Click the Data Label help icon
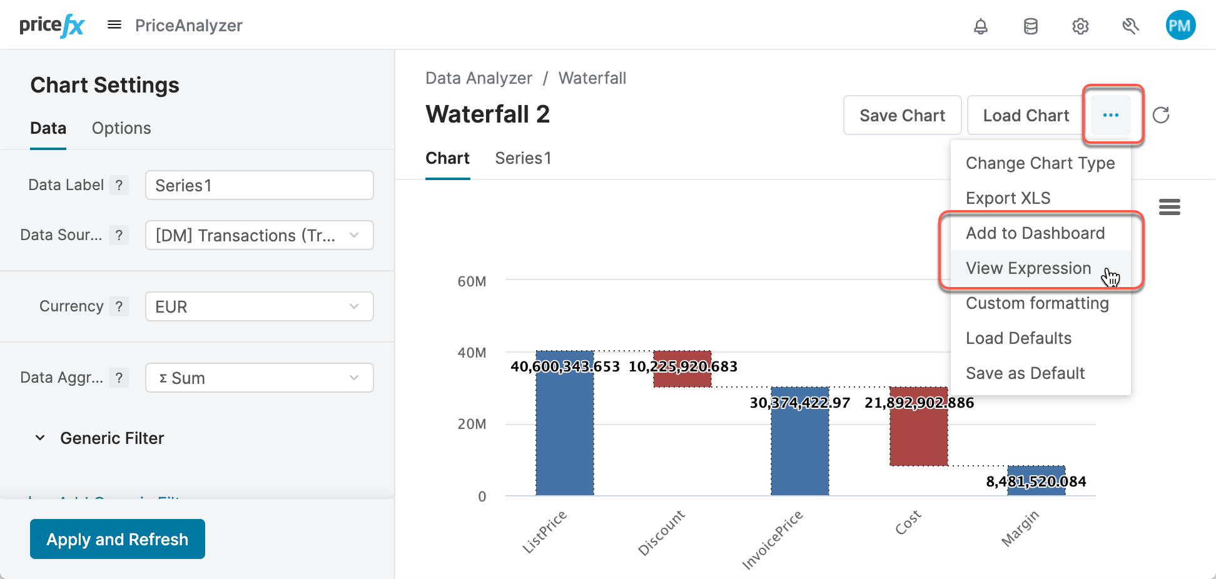The width and height of the screenshot is (1216, 579). [119, 185]
